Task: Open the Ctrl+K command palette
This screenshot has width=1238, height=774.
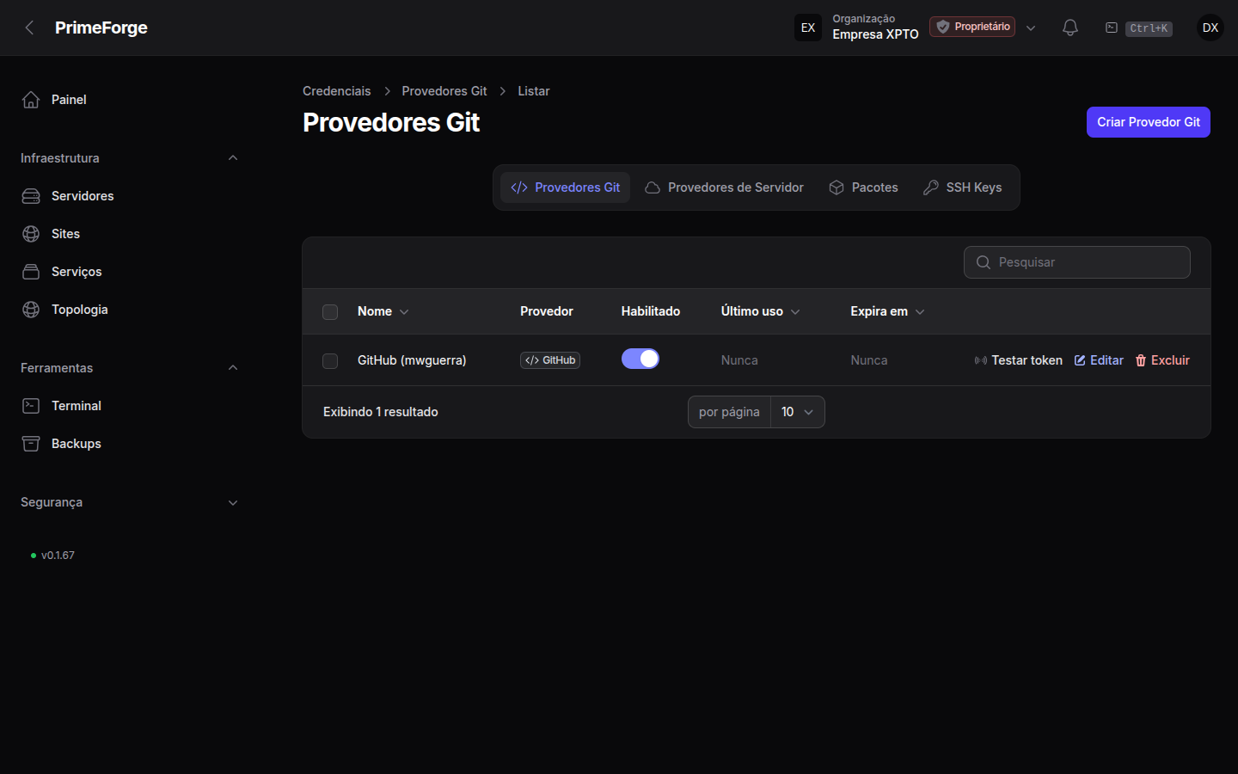Action: (1138, 28)
